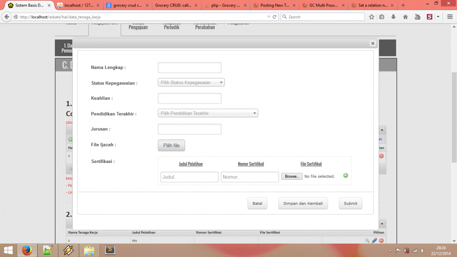Click the view magnifier icon in sky row
457x257 pixels.
[x=367, y=240]
